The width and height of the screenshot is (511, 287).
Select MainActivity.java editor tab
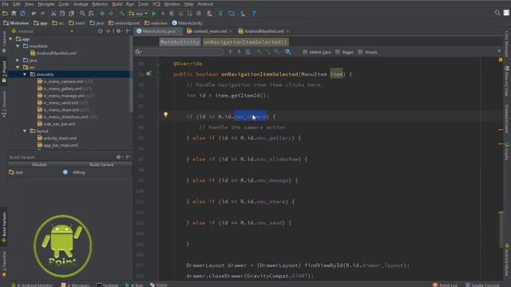[159, 31]
